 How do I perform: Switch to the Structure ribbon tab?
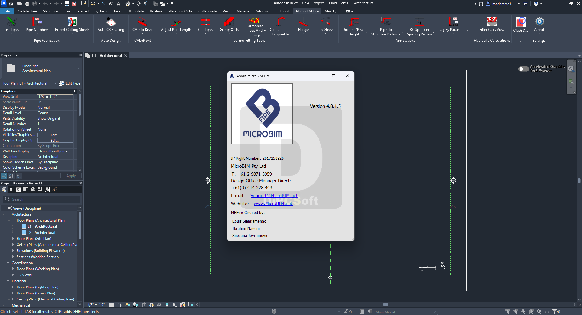tap(50, 11)
